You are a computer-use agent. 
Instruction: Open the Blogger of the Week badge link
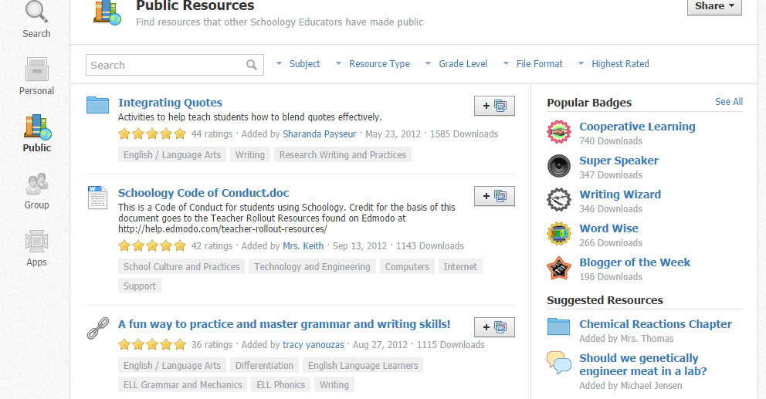(635, 262)
